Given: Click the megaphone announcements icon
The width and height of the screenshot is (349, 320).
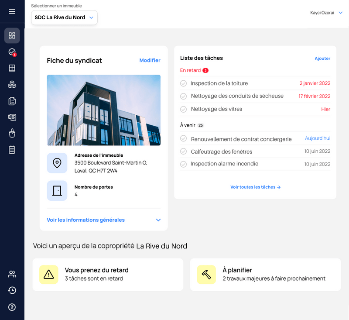Looking at the screenshot, I should pos(12,117).
